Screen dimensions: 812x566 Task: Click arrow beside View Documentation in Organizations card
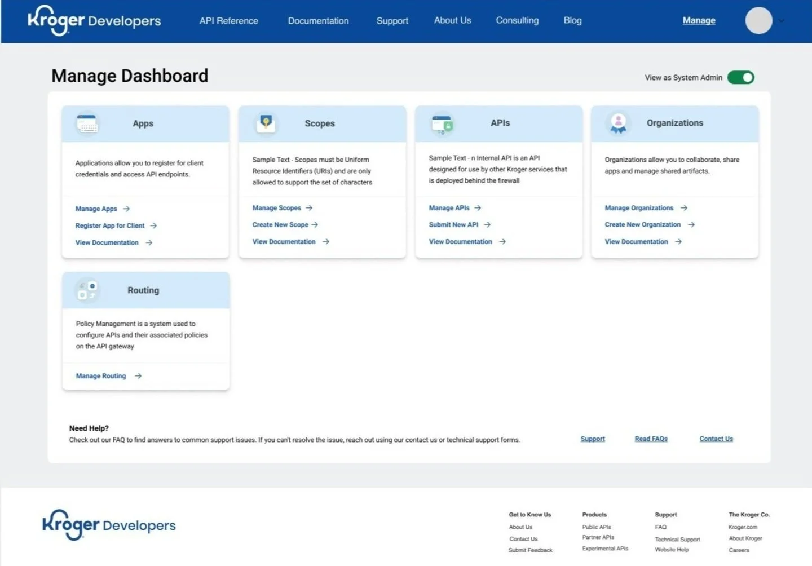point(678,241)
